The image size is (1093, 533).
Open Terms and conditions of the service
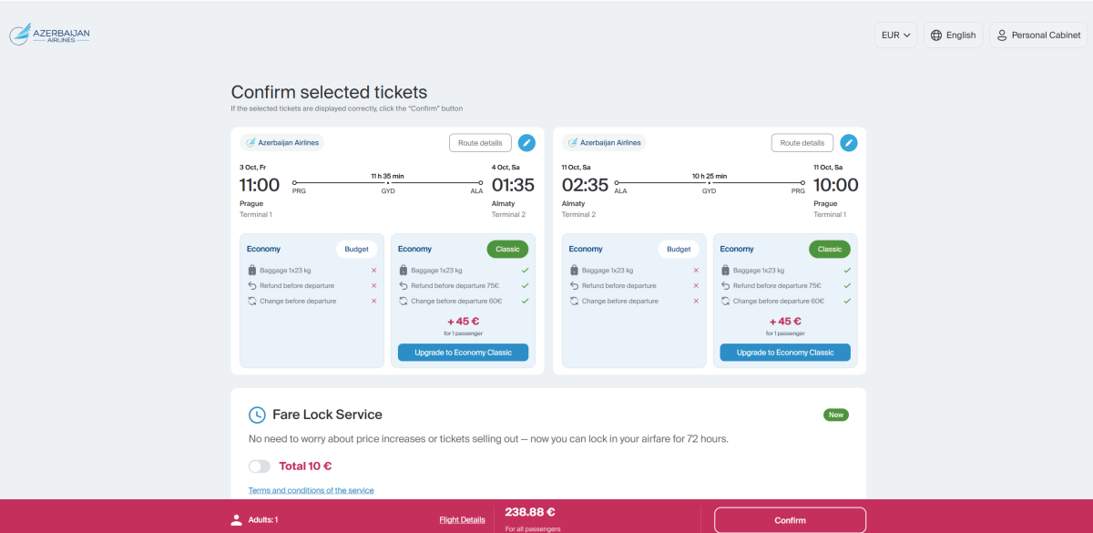(311, 490)
